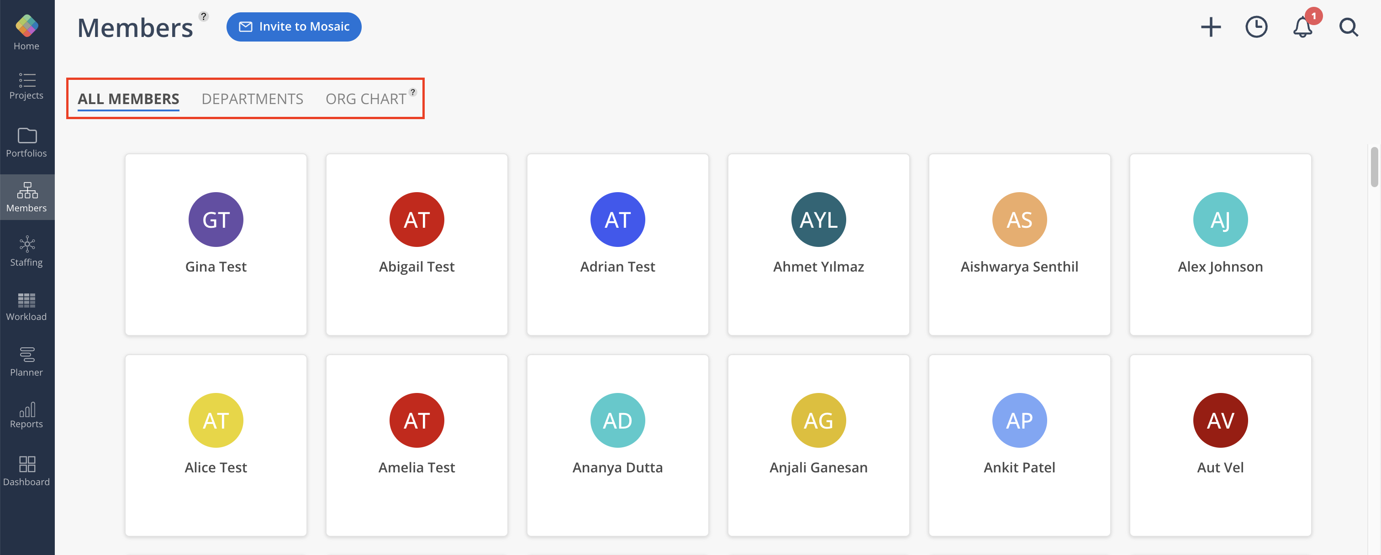Click Invite to Mosaic button

(294, 27)
